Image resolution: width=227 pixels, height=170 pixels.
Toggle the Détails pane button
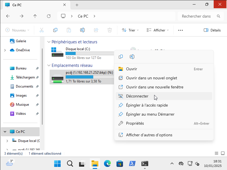click(212, 30)
